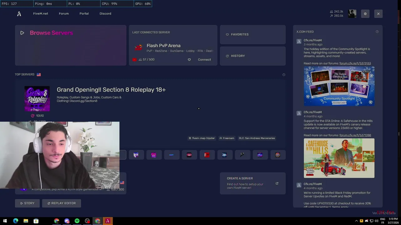The height and width of the screenshot is (225, 401).
Task: Open the History list
Action: [253, 56]
